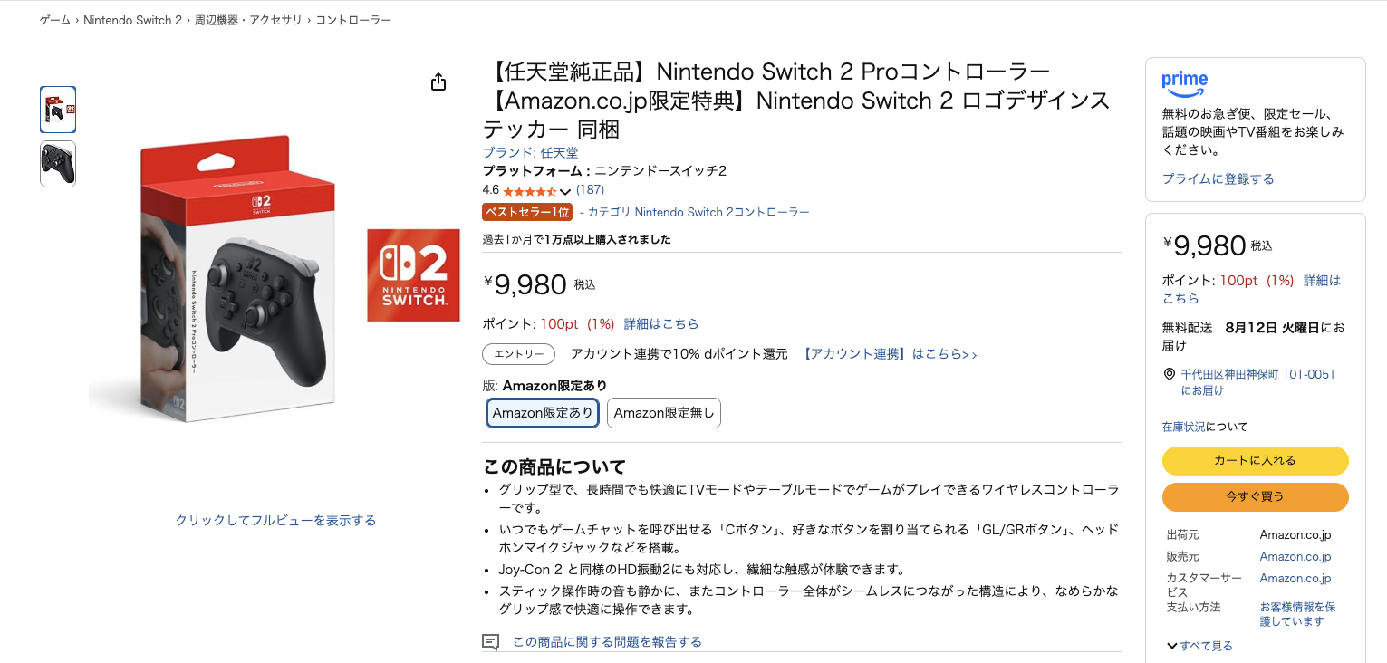Screen dimensions: 1387x663
Task: Go to 'コントローラー' breadcrumb category
Action: click(x=353, y=20)
